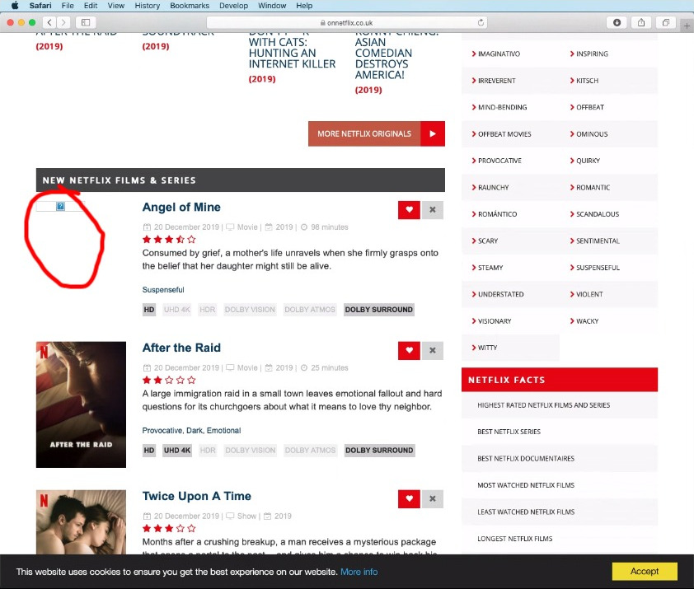The width and height of the screenshot is (694, 589).
Task: Open Highest Rated Netflix Films and Series
Action: point(543,405)
